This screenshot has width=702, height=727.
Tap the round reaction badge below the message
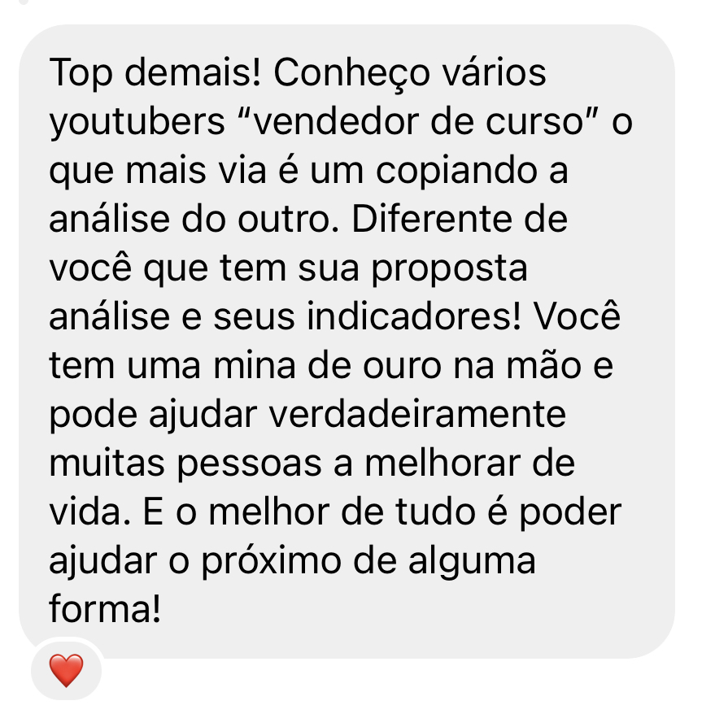[67, 669]
